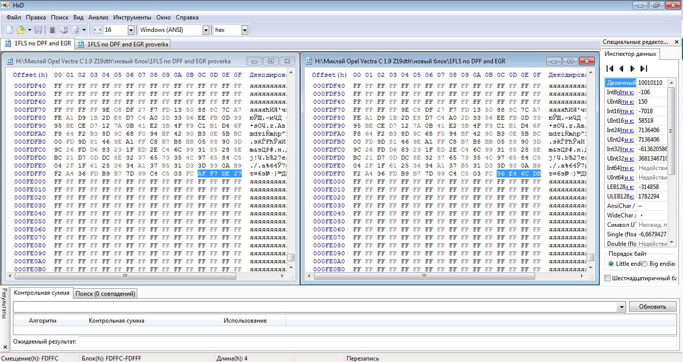Jump to last byte in Data inspector
683x362 pixels.
point(644,68)
